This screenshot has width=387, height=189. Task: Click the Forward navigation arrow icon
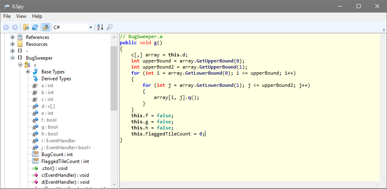[15, 27]
